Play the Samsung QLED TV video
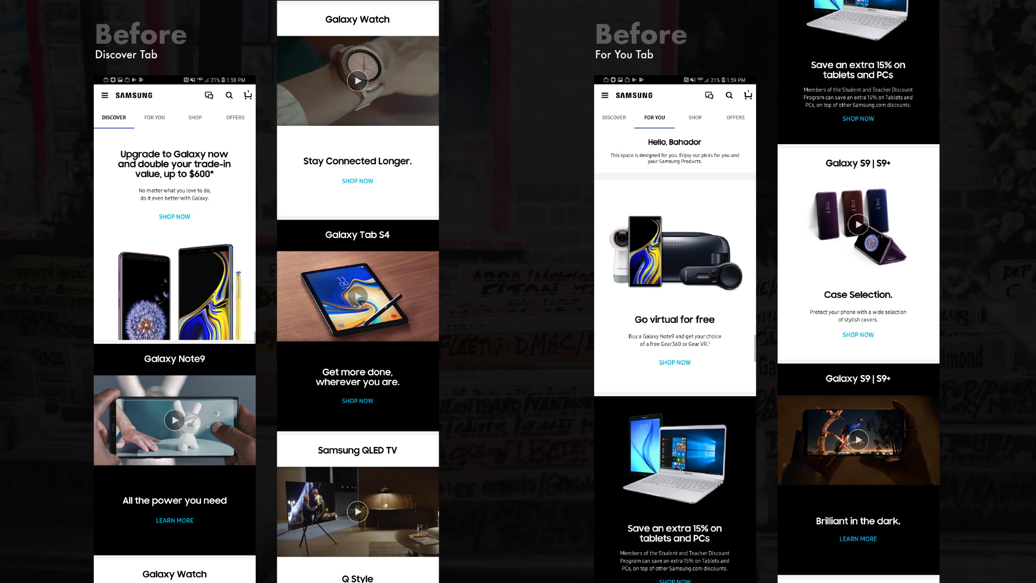 [358, 512]
